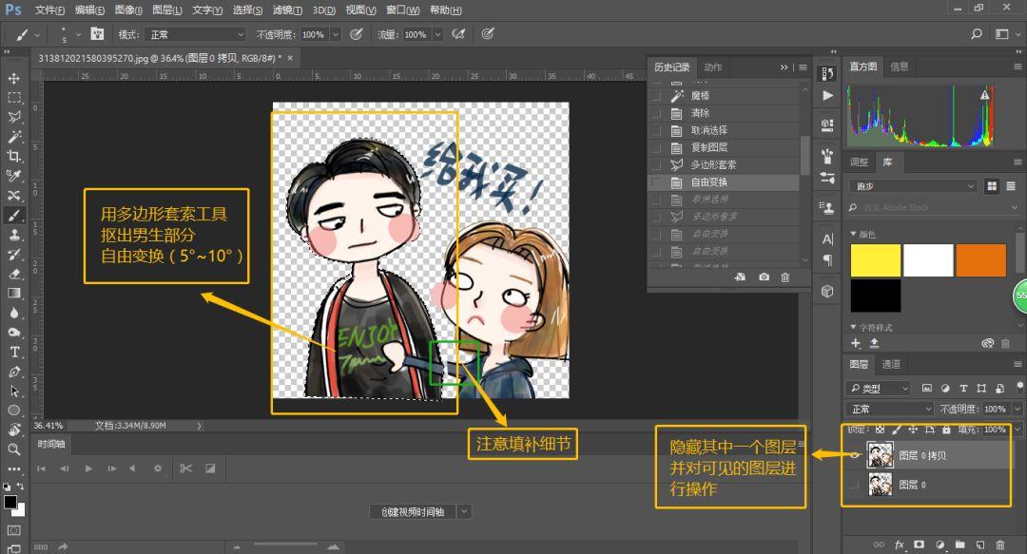
Task: Select 自由变换 history state
Action: pyautogui.click(x=723, y=182)
